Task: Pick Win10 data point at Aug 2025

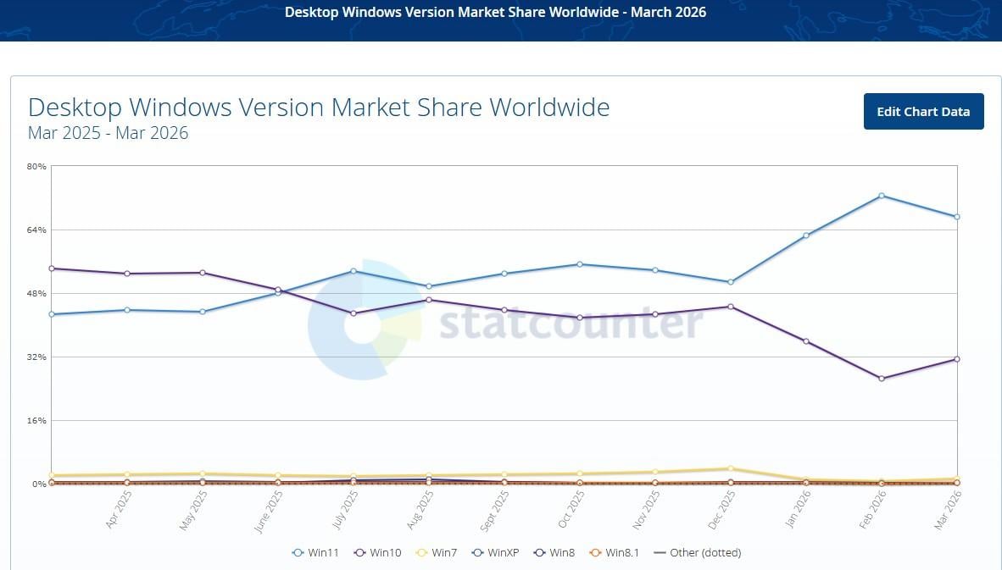Action: 429,300
